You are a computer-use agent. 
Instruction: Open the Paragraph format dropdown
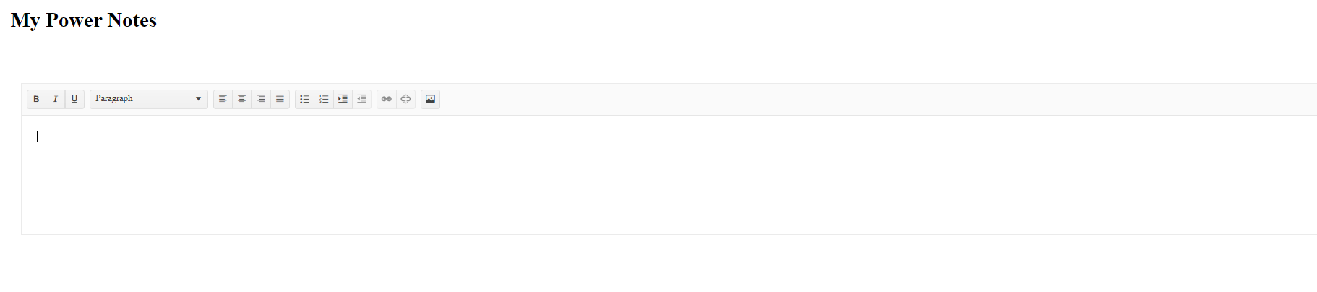click(x=149, y=99)
